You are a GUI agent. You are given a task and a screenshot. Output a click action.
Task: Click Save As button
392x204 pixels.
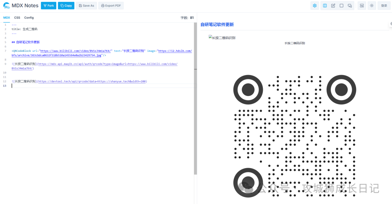point(86,5)
